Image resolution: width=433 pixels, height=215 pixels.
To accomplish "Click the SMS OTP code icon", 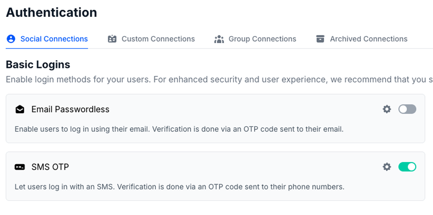I will tap(20, 167).
